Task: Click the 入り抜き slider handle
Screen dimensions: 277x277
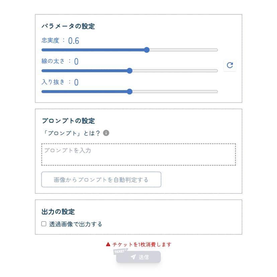Action: click(130, 91)
